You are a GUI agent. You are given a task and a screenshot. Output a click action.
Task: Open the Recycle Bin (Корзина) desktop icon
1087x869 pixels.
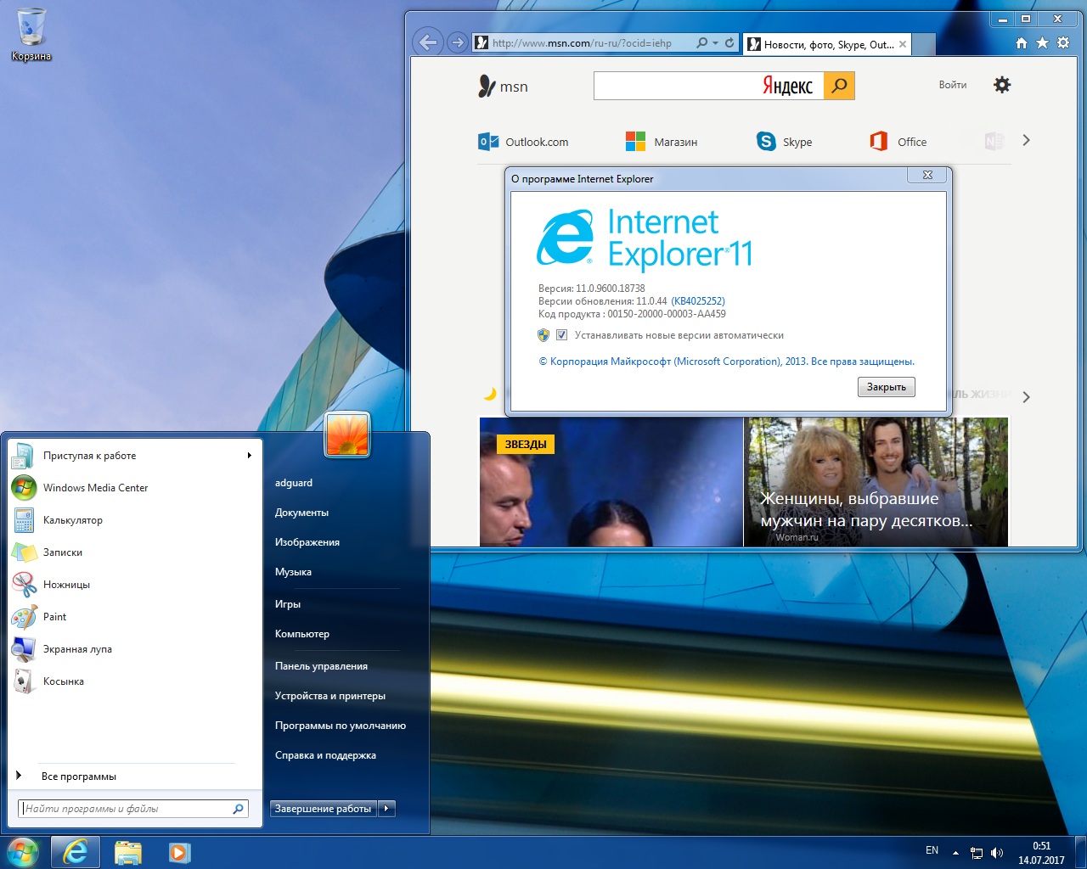(x=31, y=34)
